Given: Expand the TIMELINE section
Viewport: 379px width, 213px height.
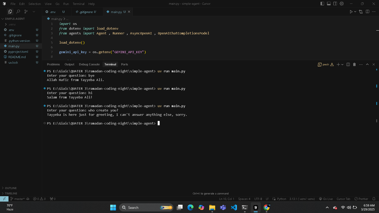Looking at the screenshot, I should pos(21,193).
